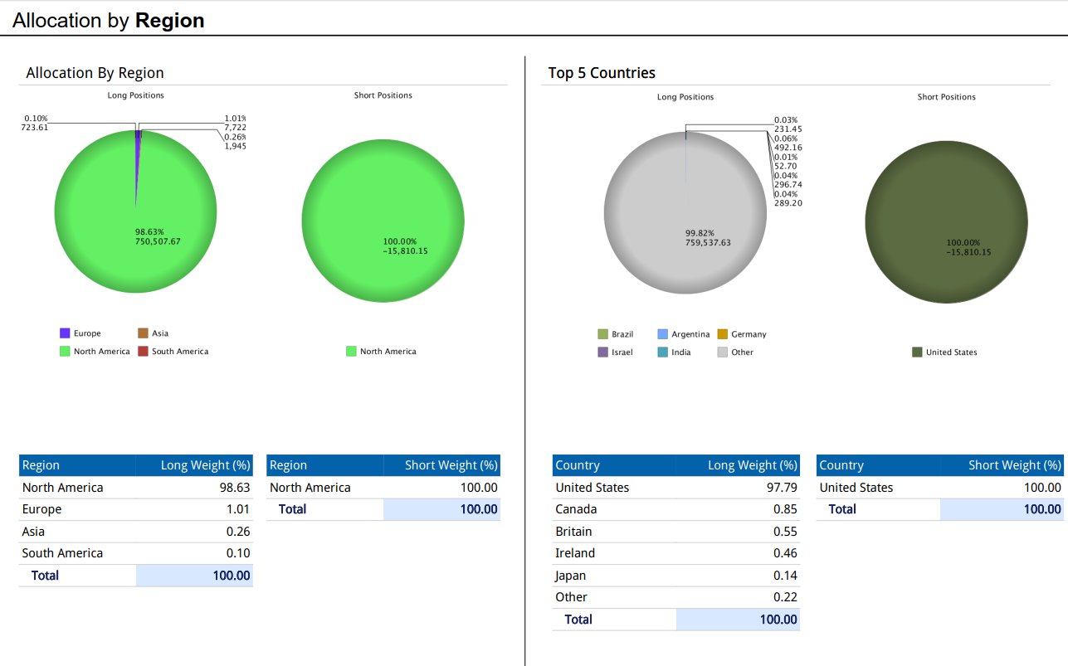
Task: Select the blue Argentina legend swatch
Action: [662, 334]
